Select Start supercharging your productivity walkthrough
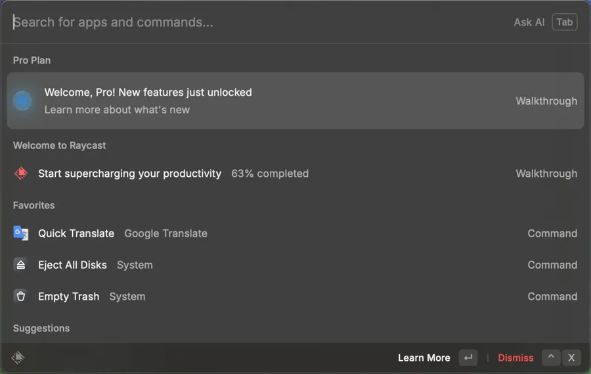 [x=129, y=174]
